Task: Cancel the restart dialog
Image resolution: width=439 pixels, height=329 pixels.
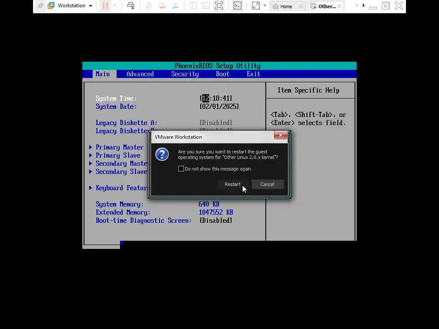Action: pyautogui.click(x=268, y=184)
